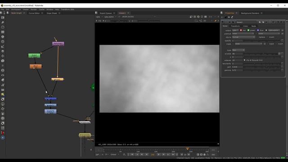288x162 pixels.
Task: Click the clipping warning icon in viewer toolbar
Action: click(198, 17)
